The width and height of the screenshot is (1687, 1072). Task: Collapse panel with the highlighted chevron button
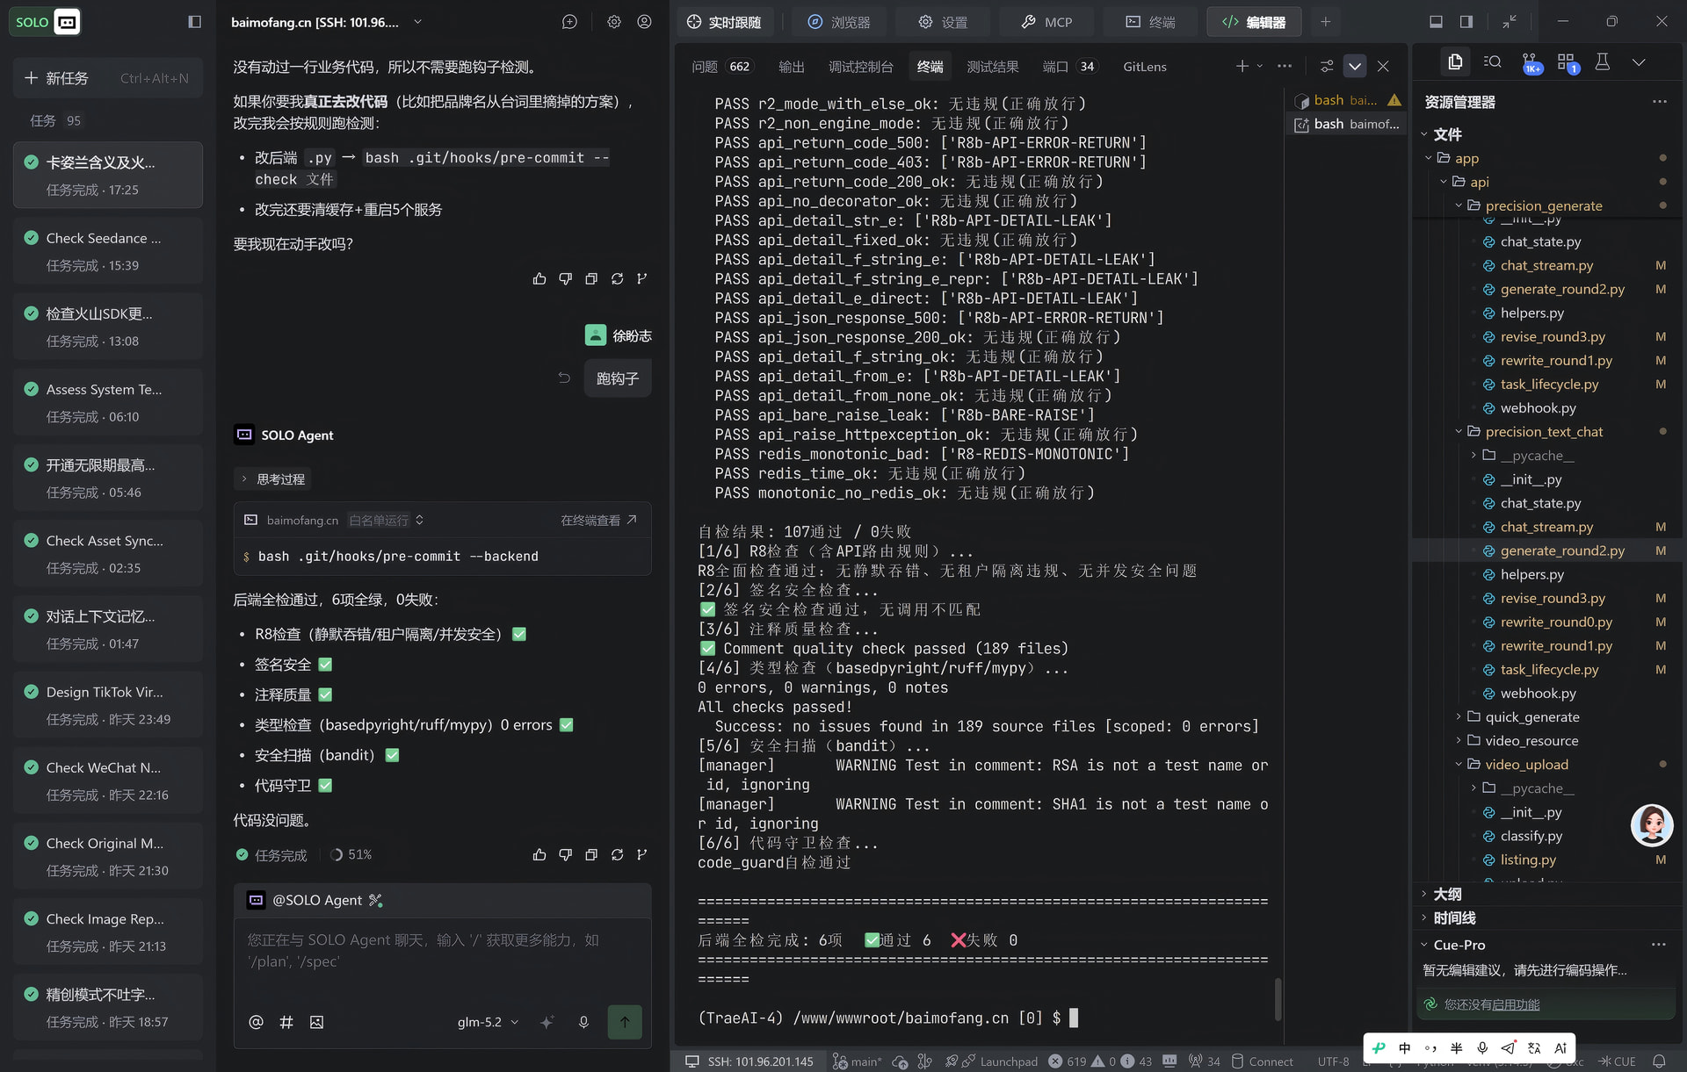1355,66
